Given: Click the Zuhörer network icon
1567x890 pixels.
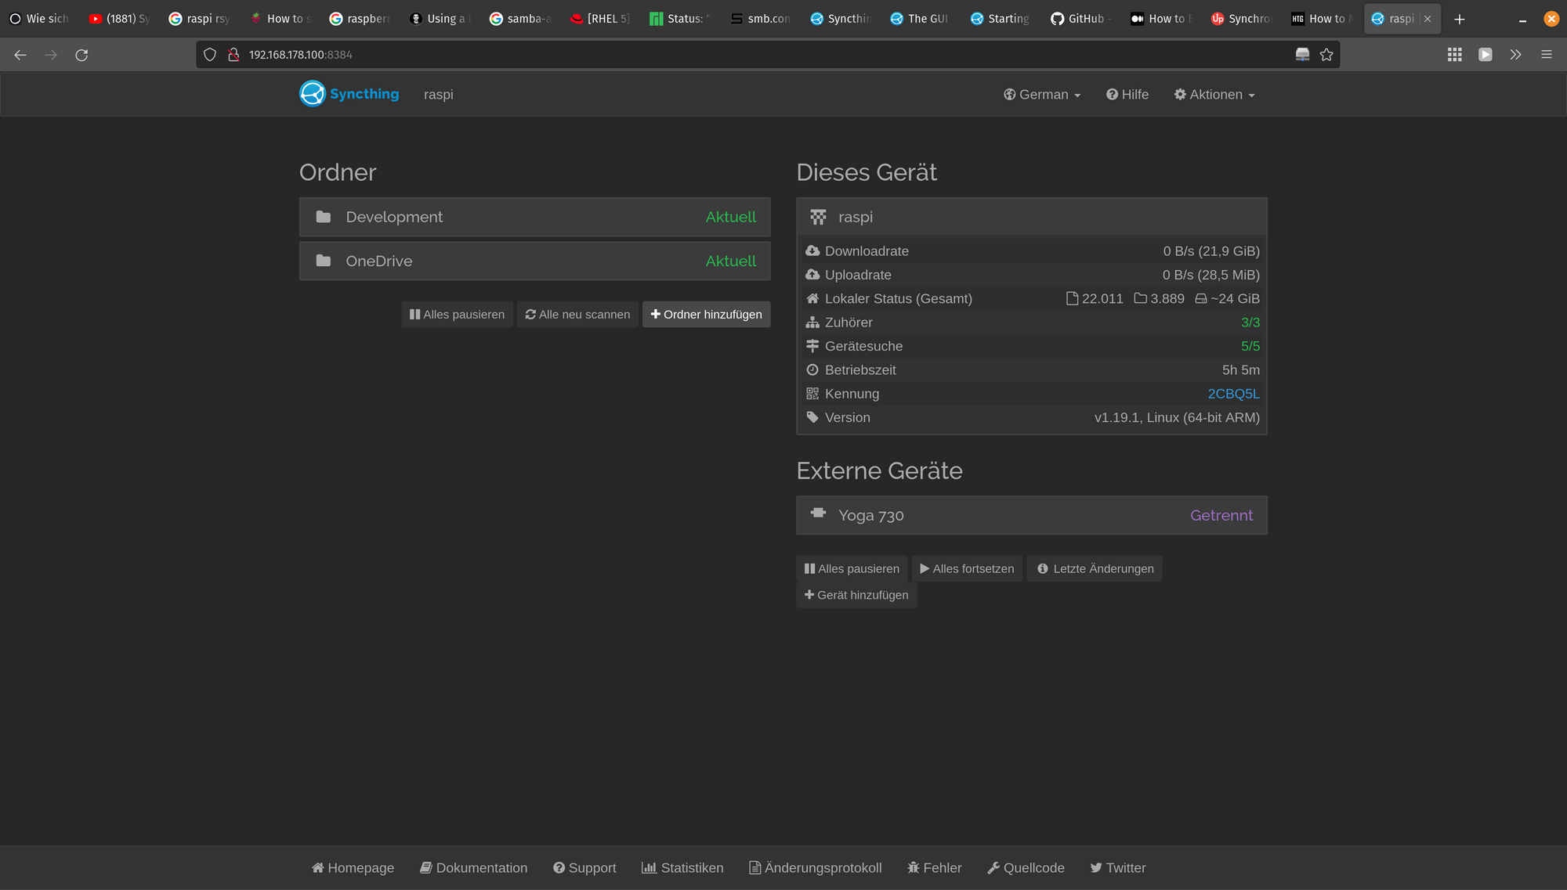Looking at the screenshot, I should point(812,322).
